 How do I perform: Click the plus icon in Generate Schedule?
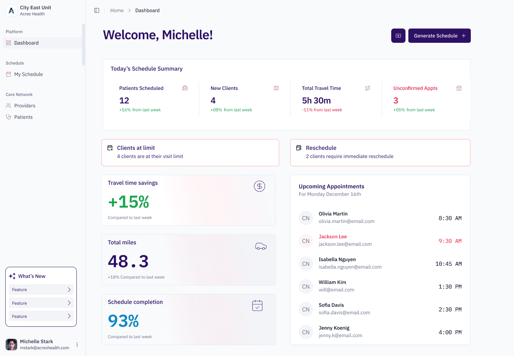(464, 36)
